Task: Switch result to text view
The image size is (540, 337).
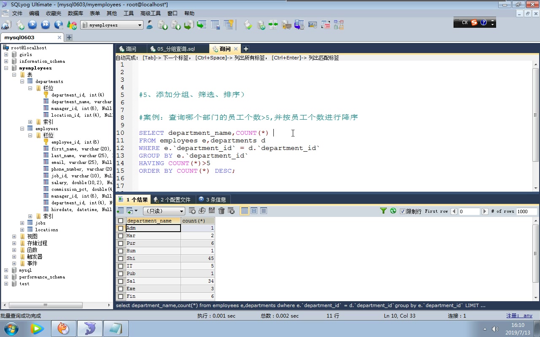Action: 264,211
